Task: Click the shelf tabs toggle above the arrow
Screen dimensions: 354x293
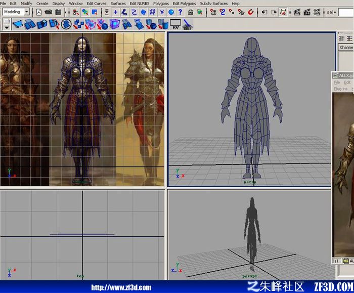Action: (7, 21)
